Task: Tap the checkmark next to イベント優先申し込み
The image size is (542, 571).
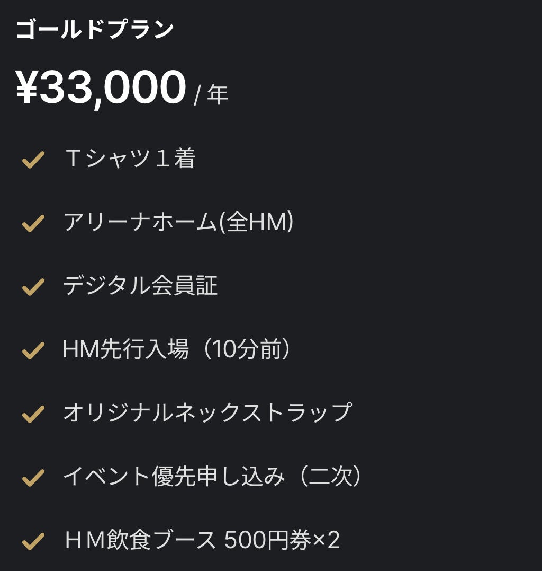Action: tap(33, 478)
